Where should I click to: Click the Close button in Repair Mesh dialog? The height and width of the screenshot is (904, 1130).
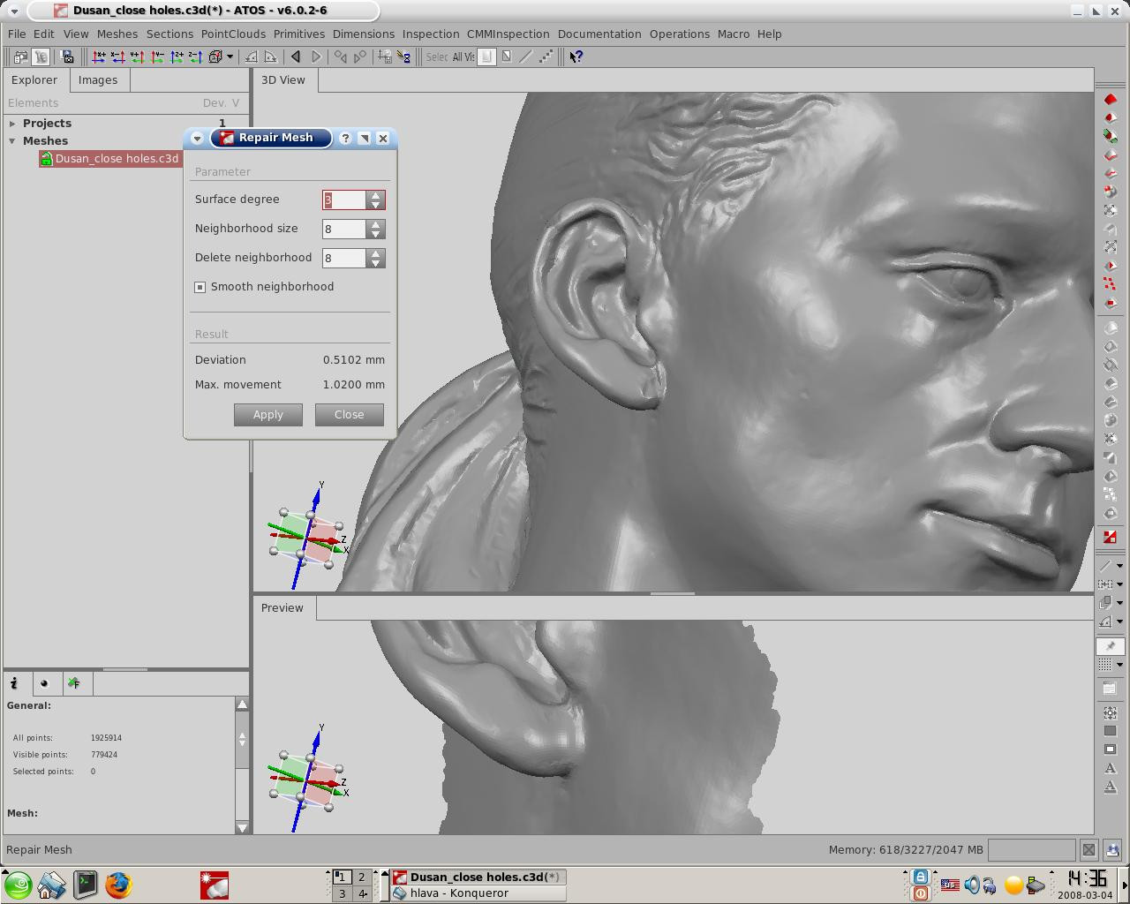click(x=349, y=415)
